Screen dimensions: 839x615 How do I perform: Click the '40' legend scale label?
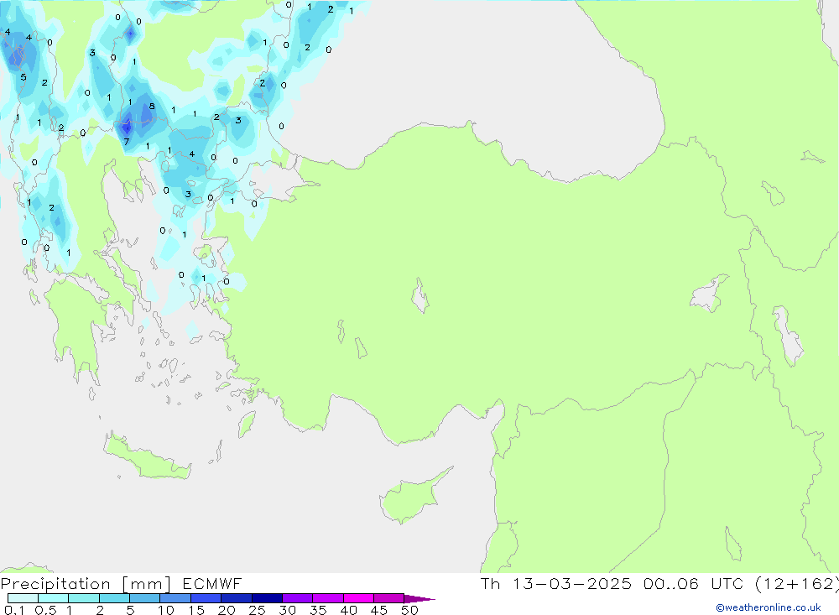(348, 610)
